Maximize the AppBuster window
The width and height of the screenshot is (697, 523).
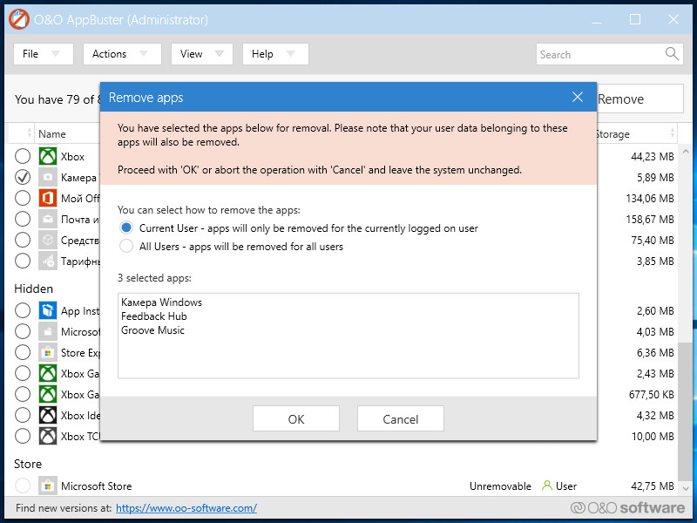pyautogui.click(x=635, y=19)
